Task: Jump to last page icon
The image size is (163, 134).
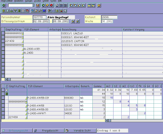Action: coord(83,5)
